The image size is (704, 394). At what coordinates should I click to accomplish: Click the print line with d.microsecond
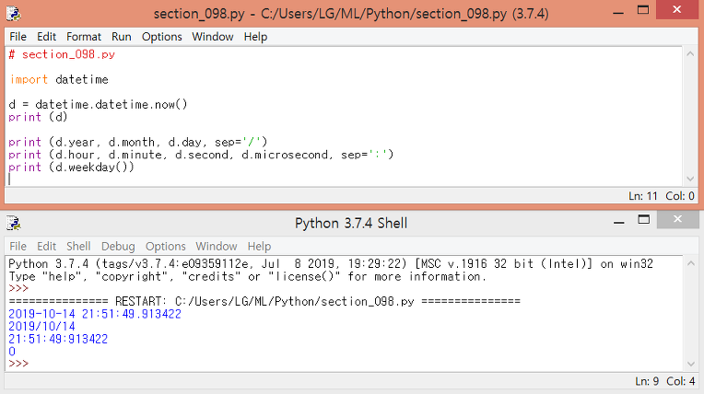[x=201, y=156]
